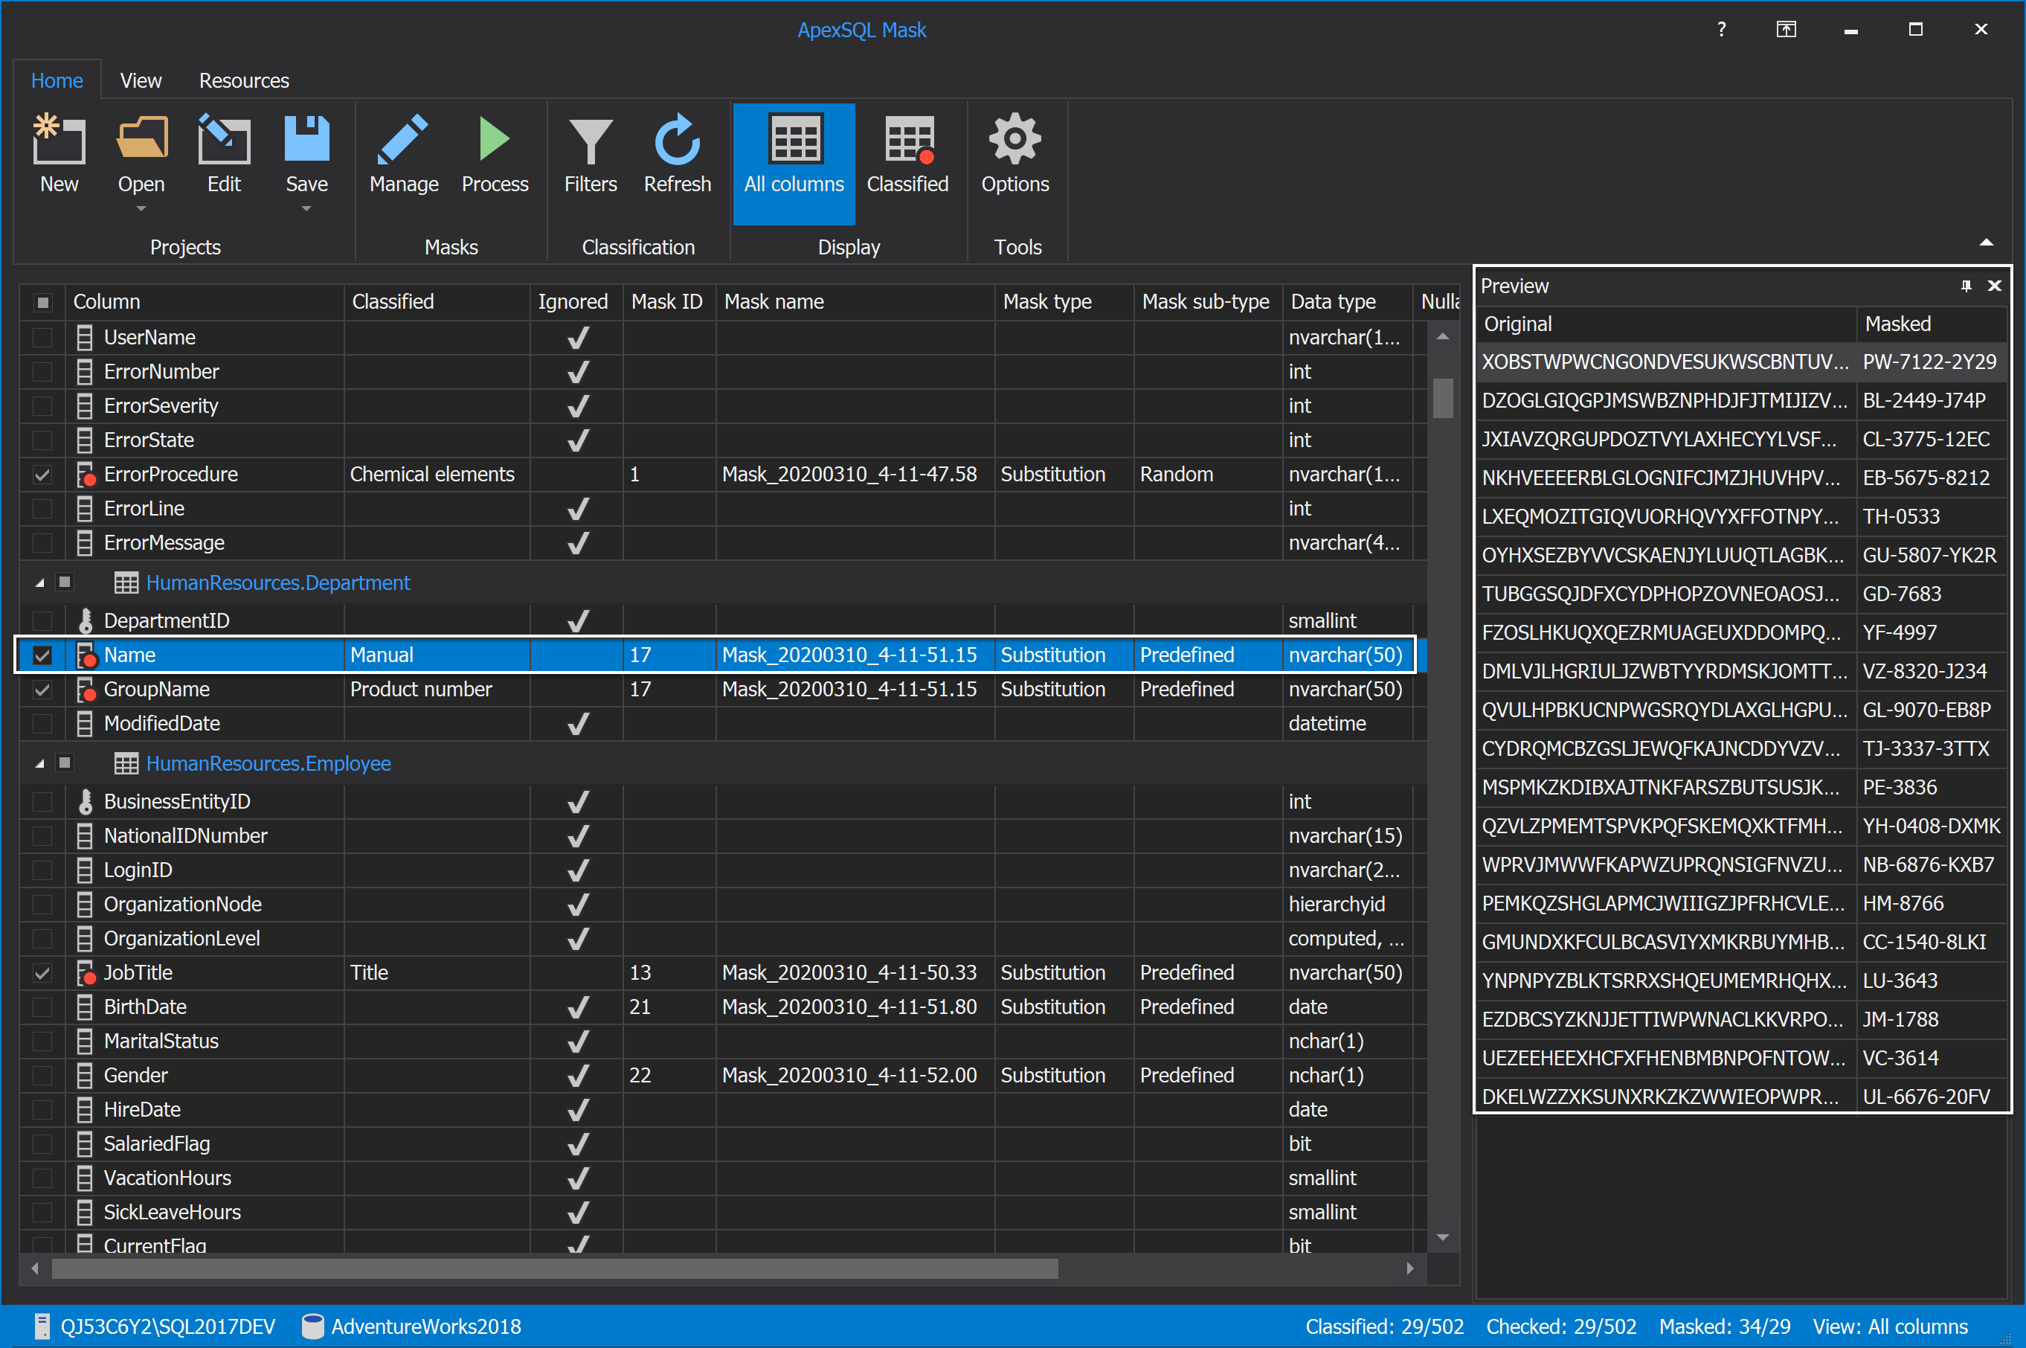Open the Save dropdown arrow
2026x1348 pixels.
306,209
